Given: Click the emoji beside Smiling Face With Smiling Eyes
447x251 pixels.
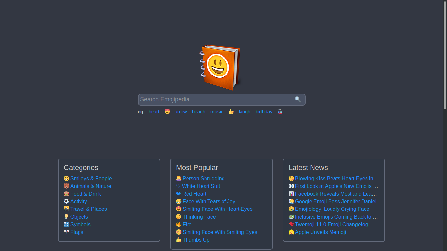Looking at the screenshot, I should [x=179, y=232].
